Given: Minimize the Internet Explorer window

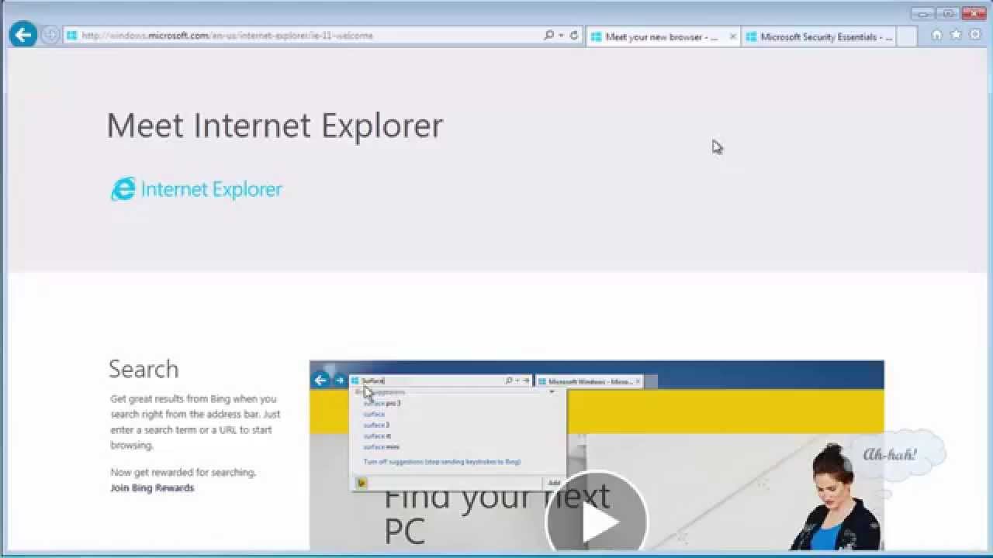Looking at the screenshot, I should coord(923,13).
